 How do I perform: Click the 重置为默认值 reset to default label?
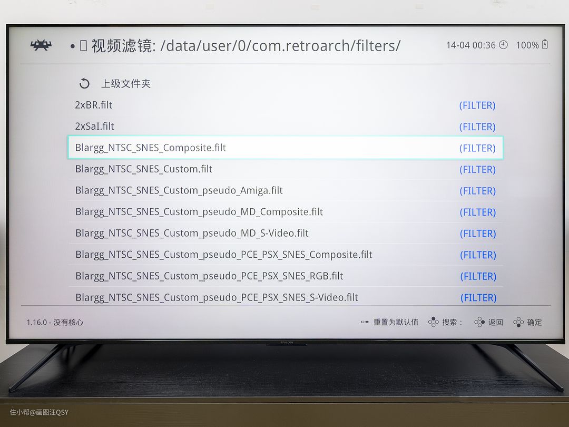396,322
